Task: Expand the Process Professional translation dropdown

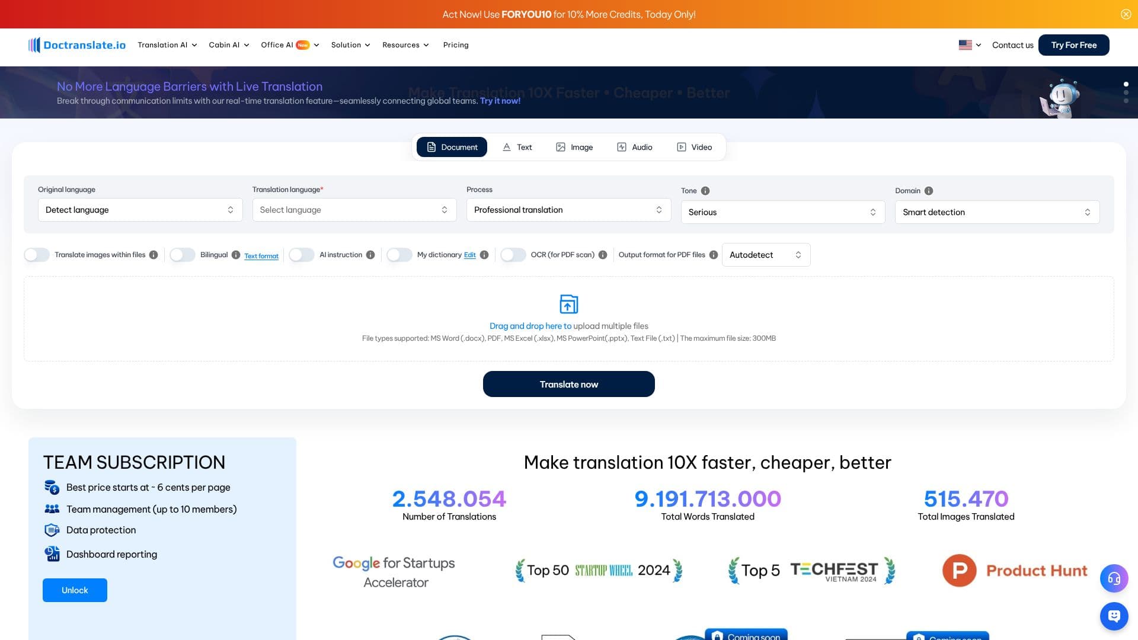Action: click(568, 210)
